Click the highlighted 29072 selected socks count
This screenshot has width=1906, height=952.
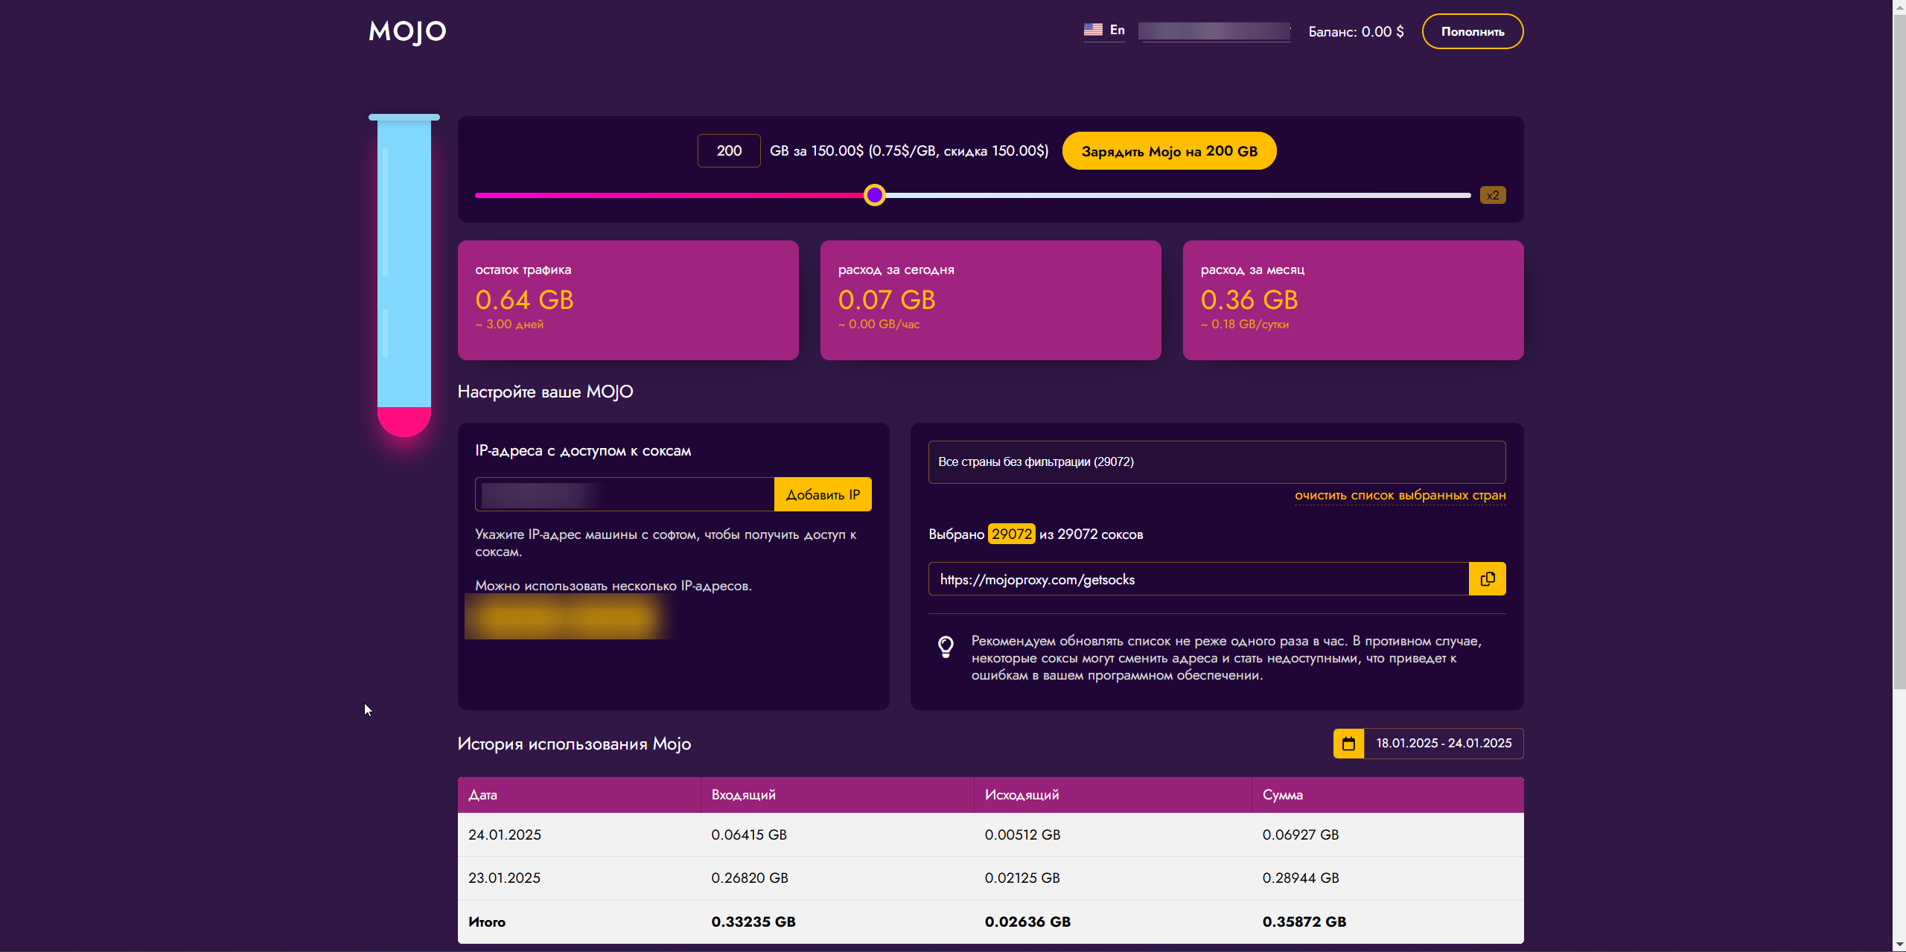click(x=1012, y=534)
